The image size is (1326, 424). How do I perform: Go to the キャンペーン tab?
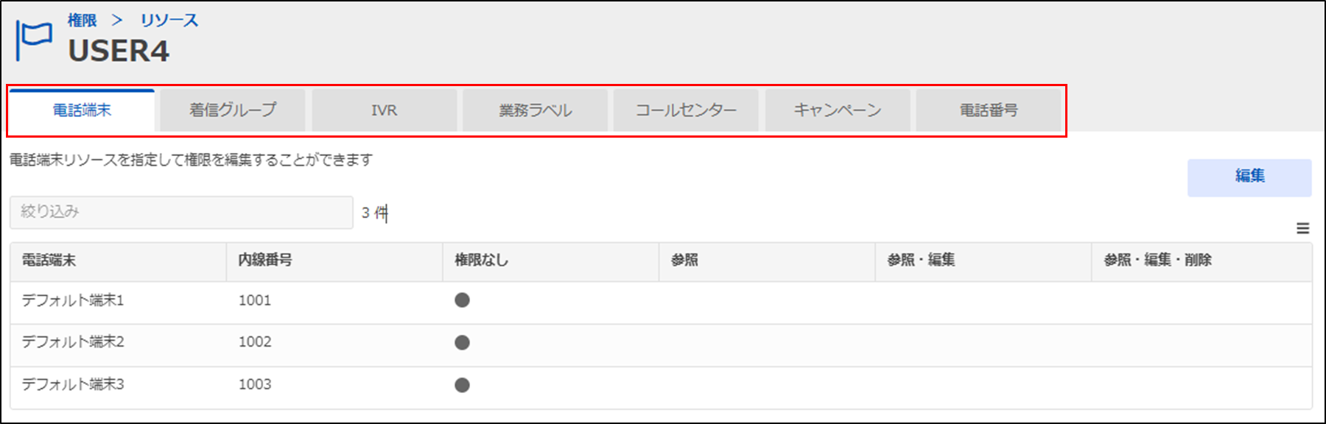tap(837, 110)
